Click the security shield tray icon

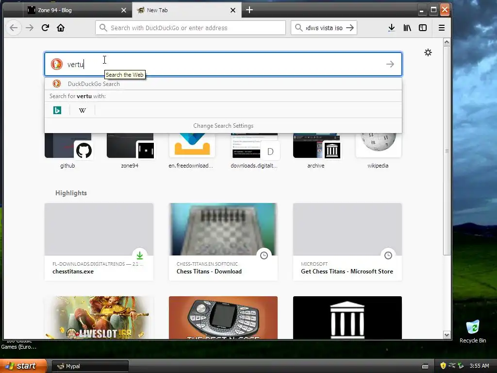click(443, 366)
